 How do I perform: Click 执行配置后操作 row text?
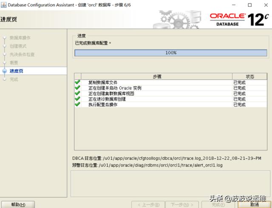click(x=103, y=105)
